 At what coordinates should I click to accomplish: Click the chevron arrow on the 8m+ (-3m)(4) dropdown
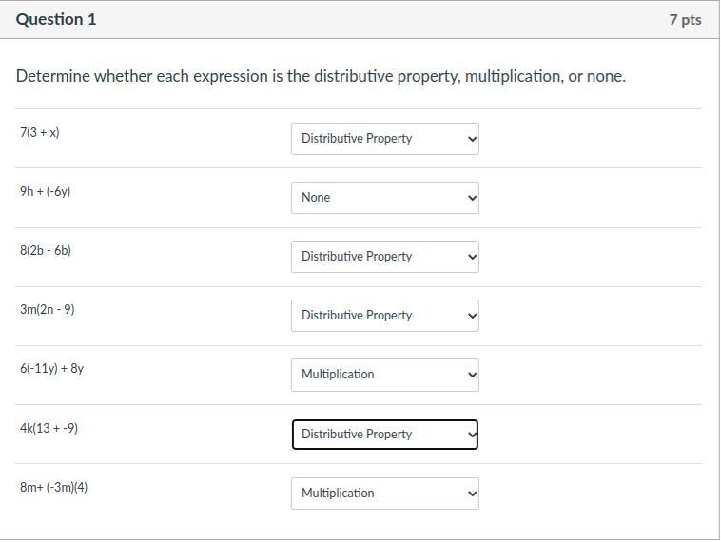click(472, 494)
